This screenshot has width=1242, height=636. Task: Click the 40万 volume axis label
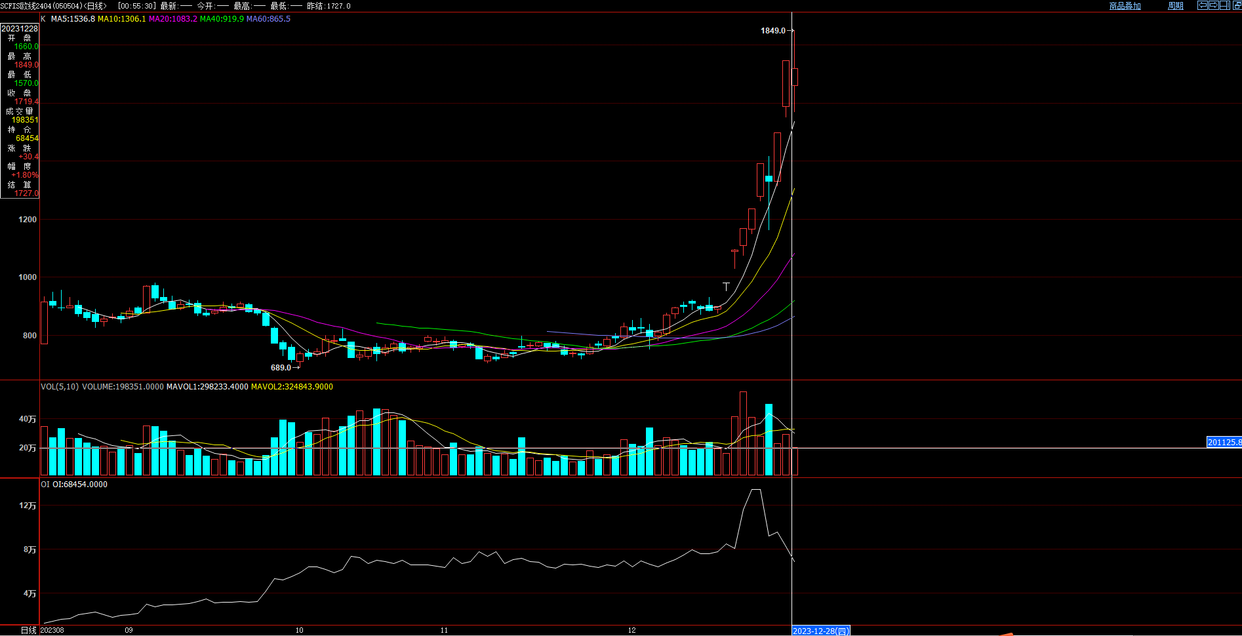point(28,419)
